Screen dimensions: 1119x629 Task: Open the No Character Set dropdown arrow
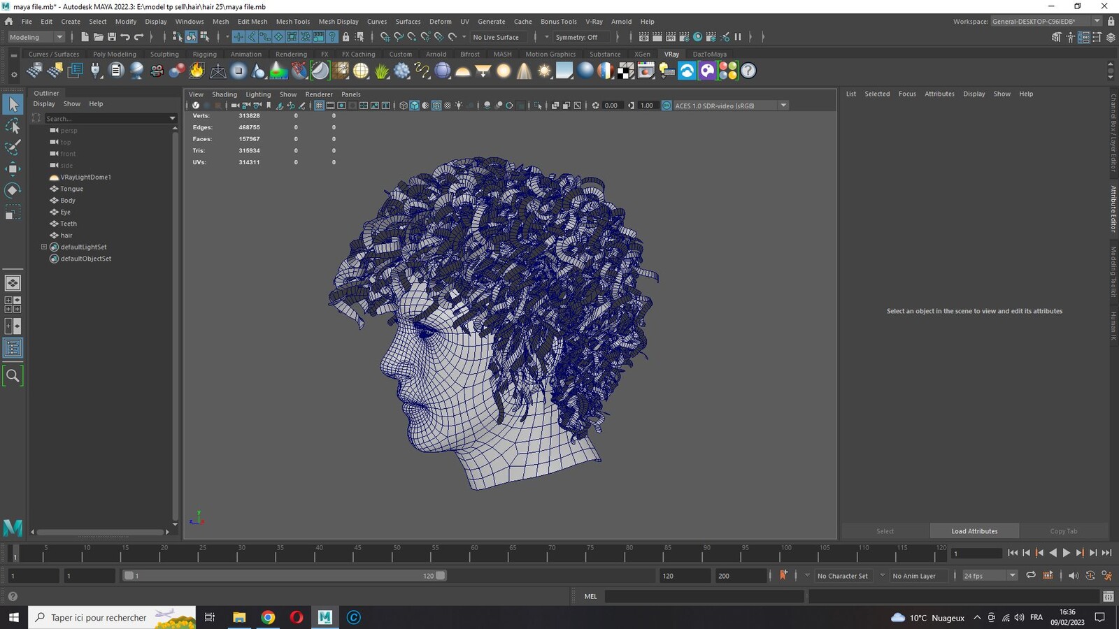[807, 575]
